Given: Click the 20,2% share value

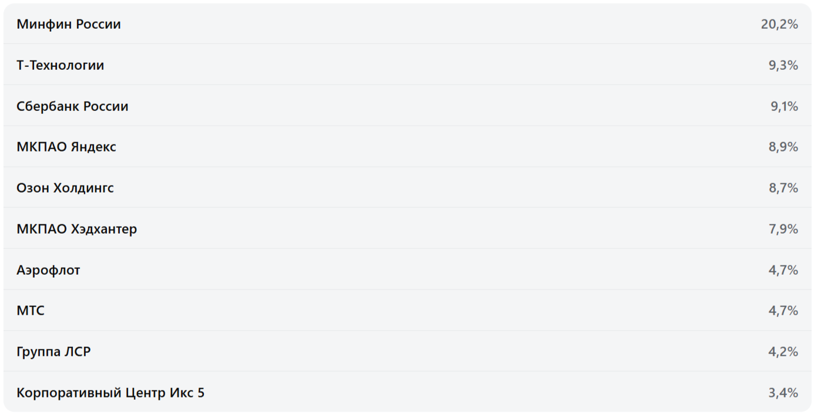Looking at the screenshot, I should (x=779, y=25).
